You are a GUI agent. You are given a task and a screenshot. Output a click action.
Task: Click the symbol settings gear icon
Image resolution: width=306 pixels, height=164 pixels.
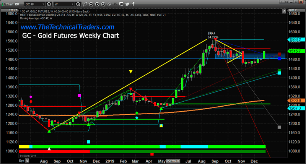(x=49, y=4)
